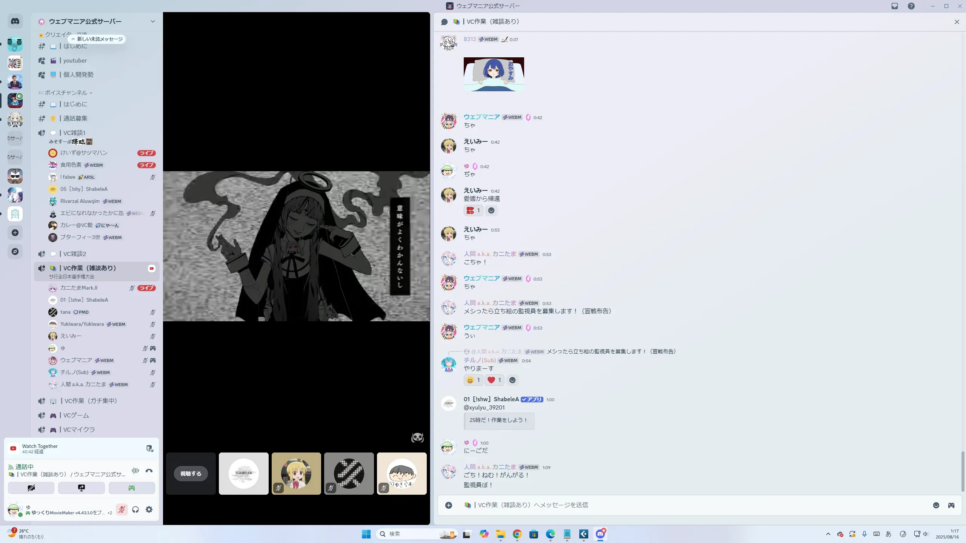Click the add a server plus icon
Image resolution: width=966 pixels, height=543 pixels.
pyautogui.click(x=15, y=233)
